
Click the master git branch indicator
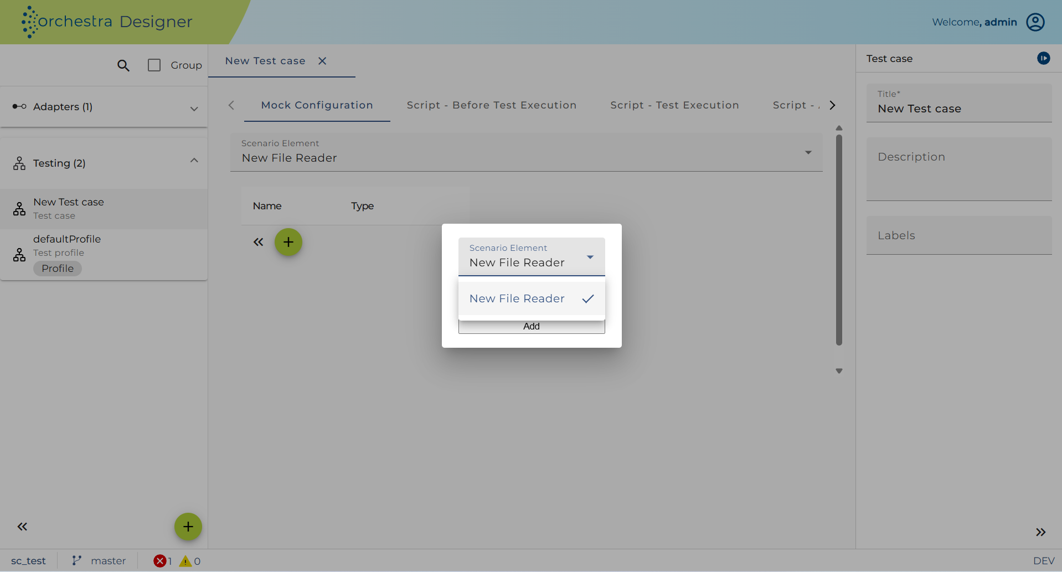[99, 561]
